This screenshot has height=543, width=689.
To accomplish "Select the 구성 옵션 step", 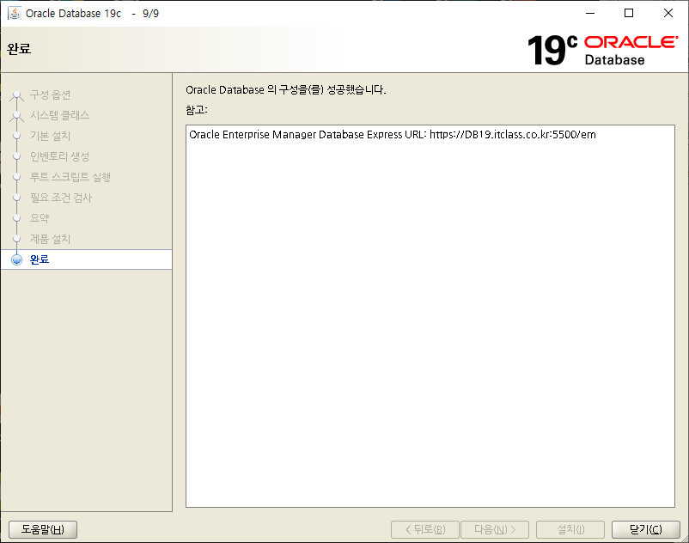I will (50, 95).
